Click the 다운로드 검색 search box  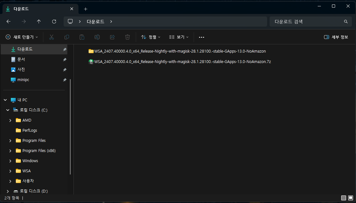307,22
